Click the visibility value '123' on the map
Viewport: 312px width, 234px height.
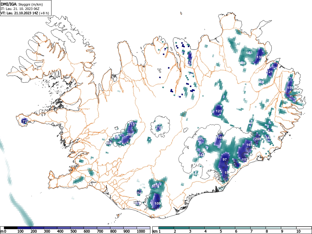point(219,111)
